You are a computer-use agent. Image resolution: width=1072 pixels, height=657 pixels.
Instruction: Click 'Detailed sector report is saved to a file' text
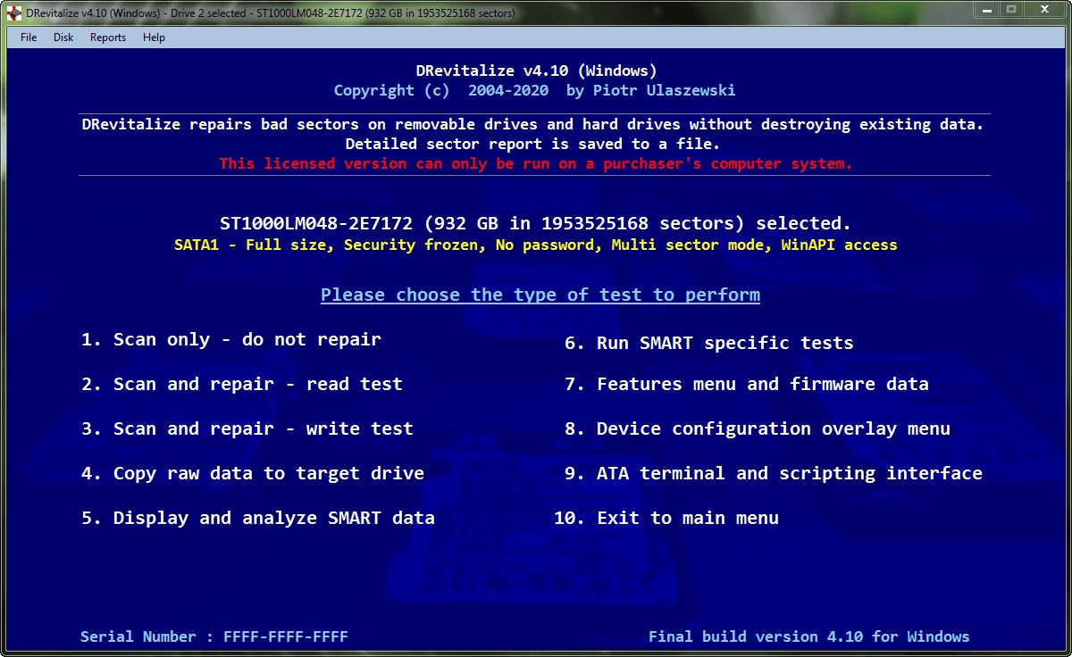(532, 144)
